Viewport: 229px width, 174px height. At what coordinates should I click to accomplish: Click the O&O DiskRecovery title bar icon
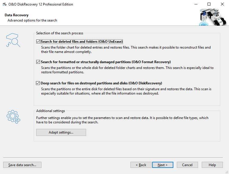[x=5, y=4]
